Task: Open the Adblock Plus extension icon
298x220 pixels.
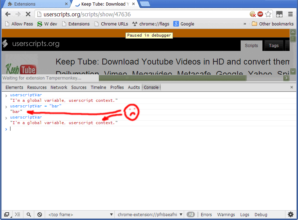Action: coord(260,14)
